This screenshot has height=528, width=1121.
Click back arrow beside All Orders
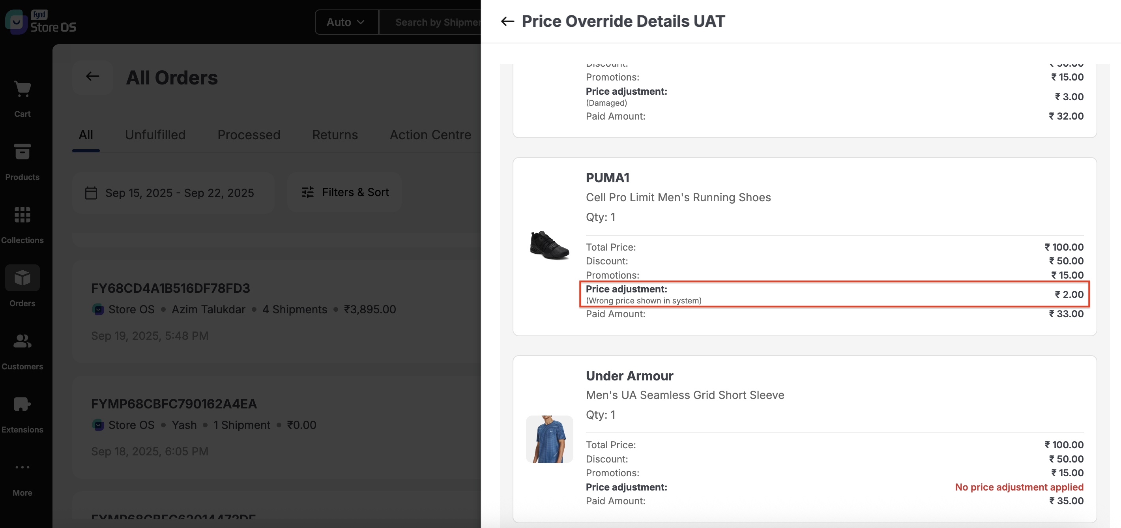pyautogui.click(x=92, y=77)
